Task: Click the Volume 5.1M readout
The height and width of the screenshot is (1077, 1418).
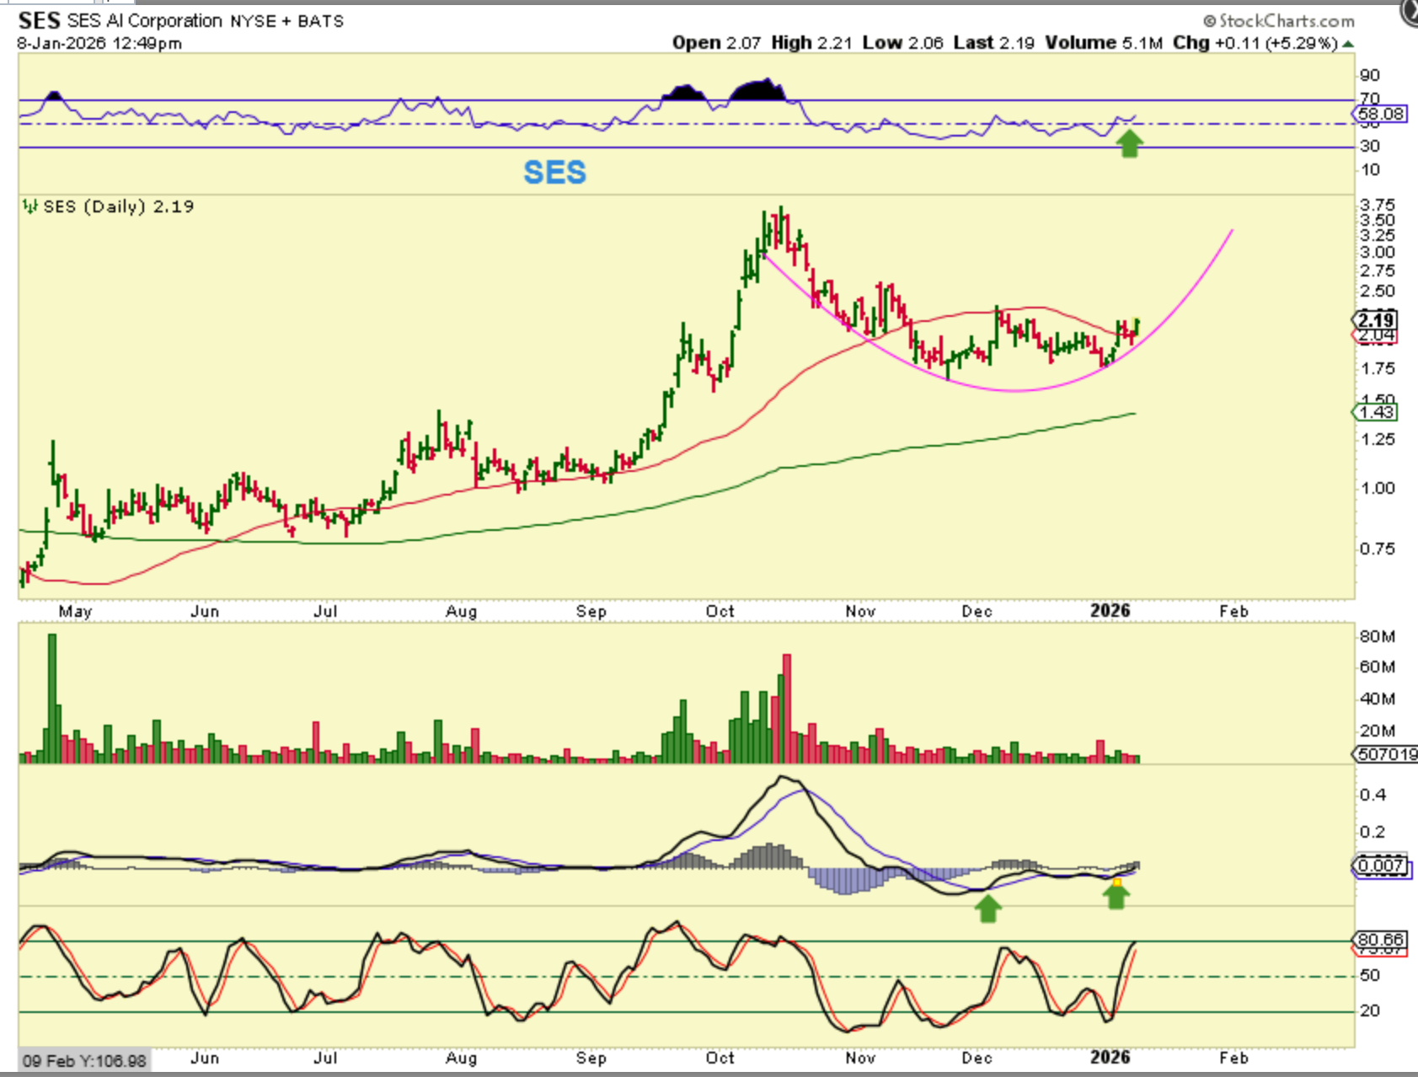Action: coord(1104,43)
